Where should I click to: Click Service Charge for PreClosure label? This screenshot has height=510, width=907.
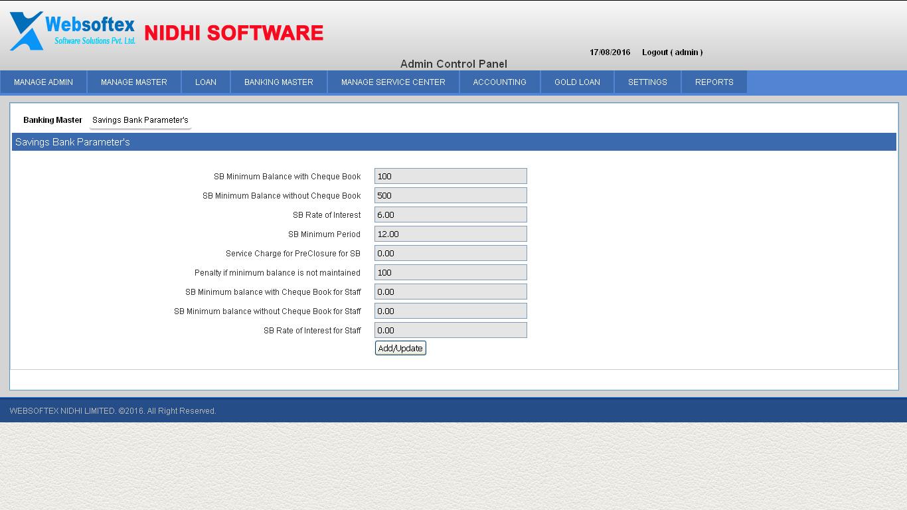(x=293, y=254)
